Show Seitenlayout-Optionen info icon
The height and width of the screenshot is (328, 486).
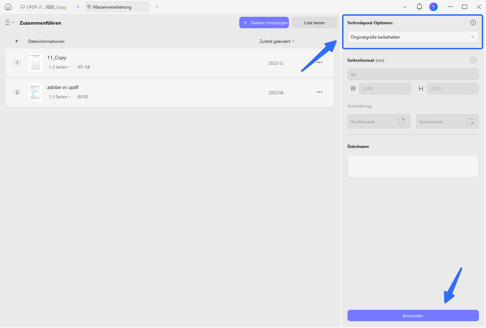(x=473, y=23)
